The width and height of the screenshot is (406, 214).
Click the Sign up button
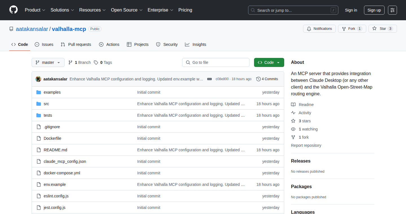tap(374, 10)
